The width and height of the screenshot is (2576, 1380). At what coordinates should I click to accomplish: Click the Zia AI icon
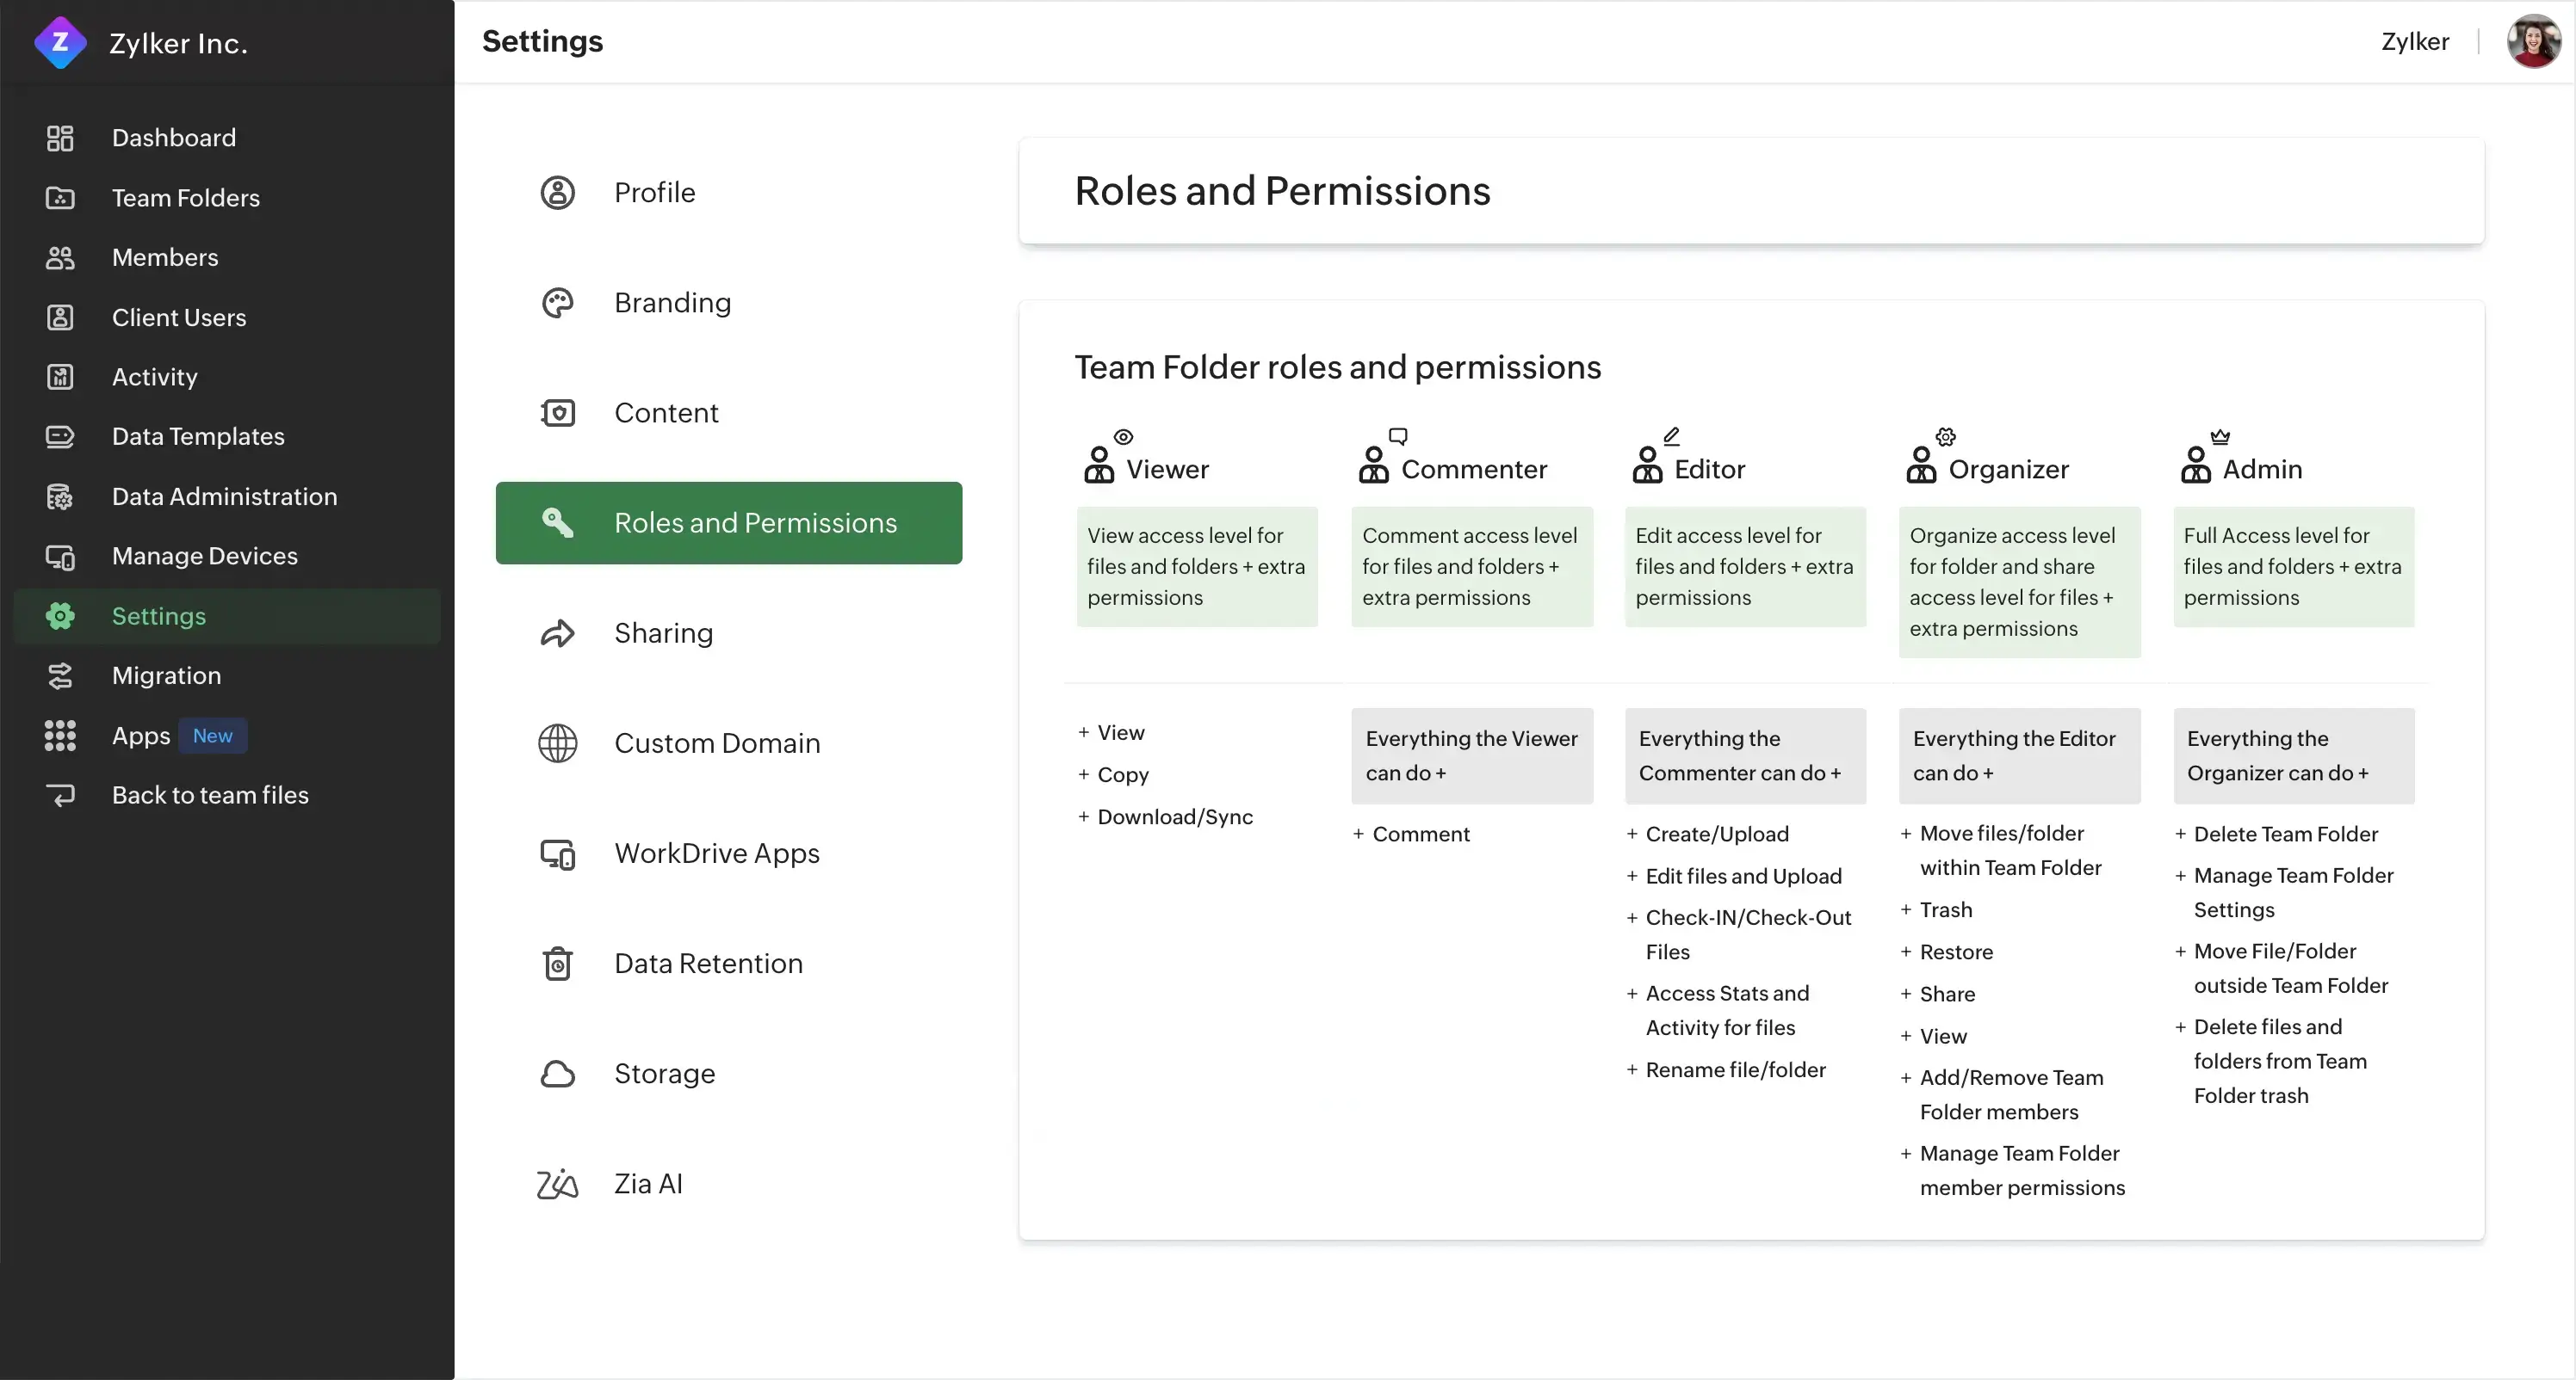tap(557, 1184)
